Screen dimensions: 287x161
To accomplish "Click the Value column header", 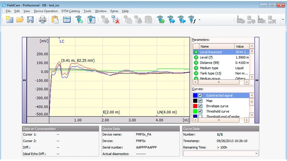I will (x=242, y=46).
